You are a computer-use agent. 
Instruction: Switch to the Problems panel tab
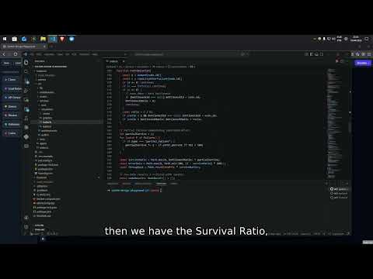[x=113, y=184]
